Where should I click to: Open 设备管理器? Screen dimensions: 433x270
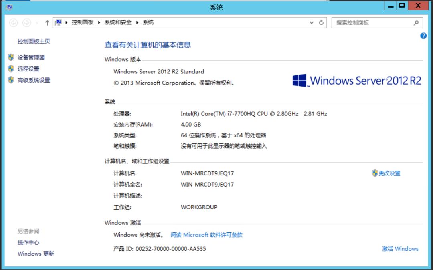tap(31, 57)
